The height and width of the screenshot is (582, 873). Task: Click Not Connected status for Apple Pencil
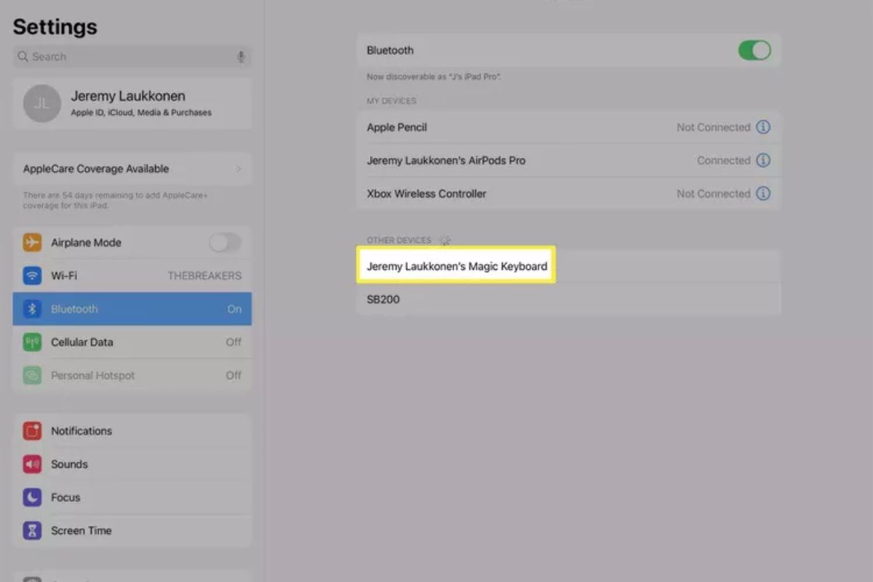(x=713, y=127)
